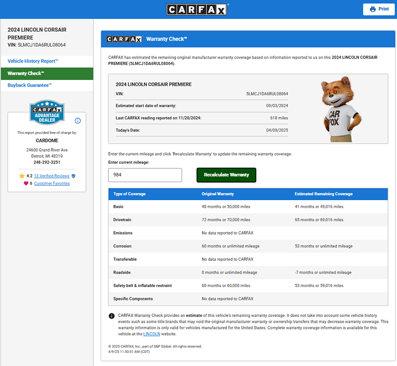397x366 pixels.
Task: Click the CARFAX Advantage Dealer badge
Action: pyautogui.click(x=47, y=112)
